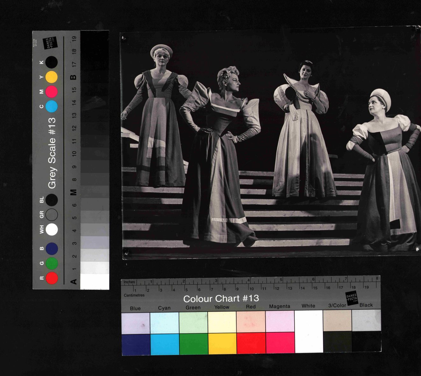Click the white patch at grey scale step A
This screenshot has width=421, height=376.
95,282
